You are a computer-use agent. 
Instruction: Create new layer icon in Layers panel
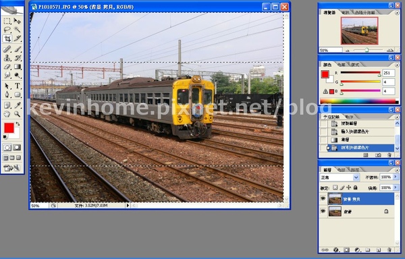click(379, 250)
